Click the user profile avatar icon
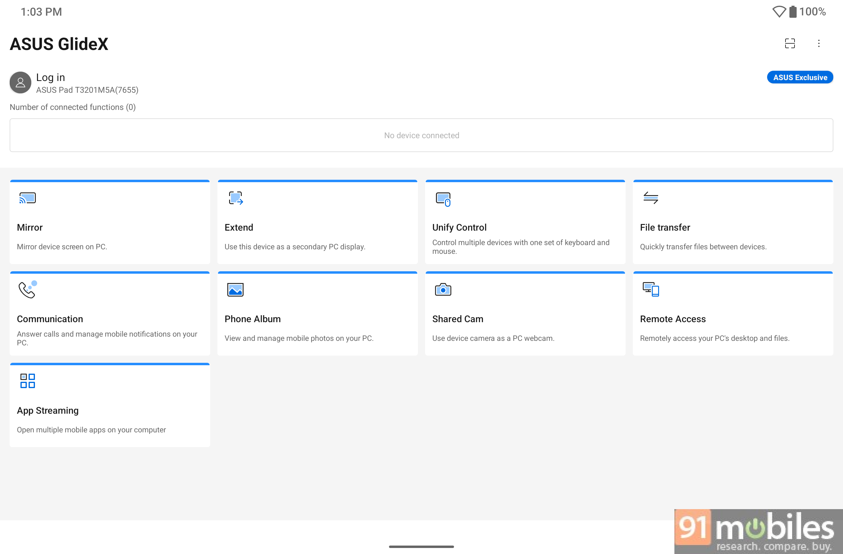Viewport: 843px width, 554px height. point(20,82)
